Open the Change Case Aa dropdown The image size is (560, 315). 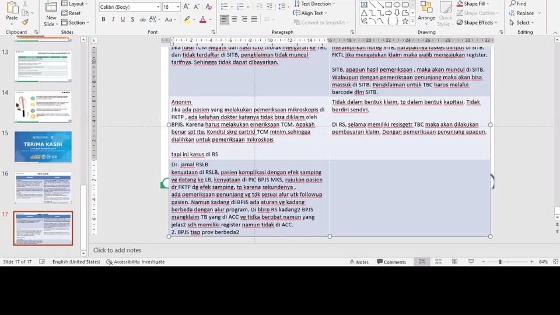[170, 20]
